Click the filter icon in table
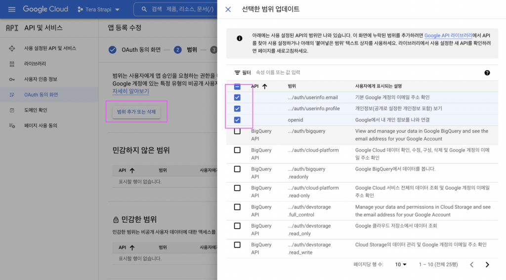 point(237,73)
